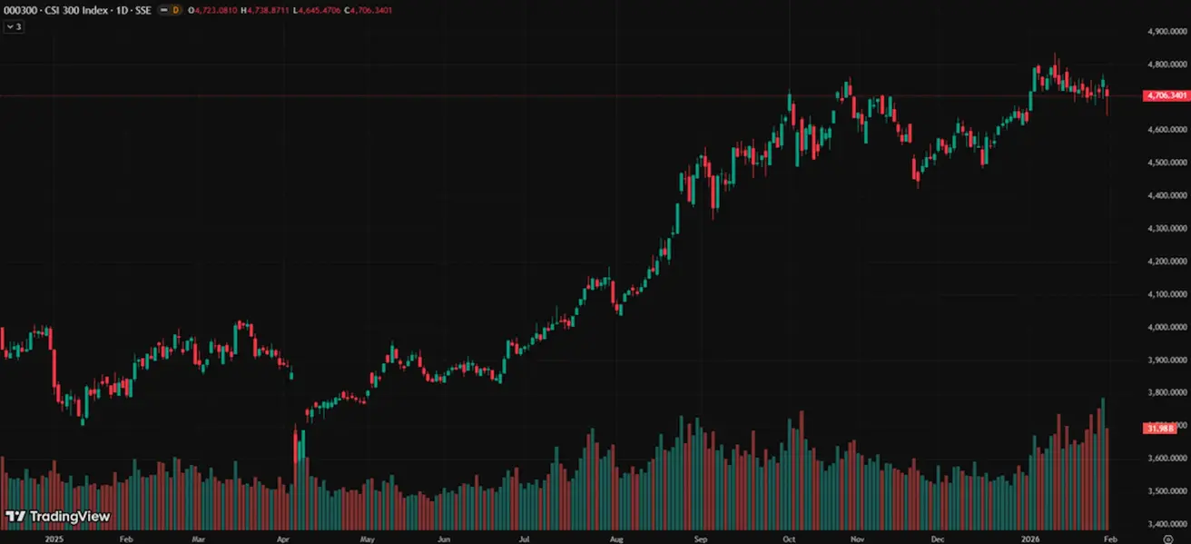Expand the collapsed indicators legend showing 3
This screenshot has width=1191, height=544.
tap(14, 27)
